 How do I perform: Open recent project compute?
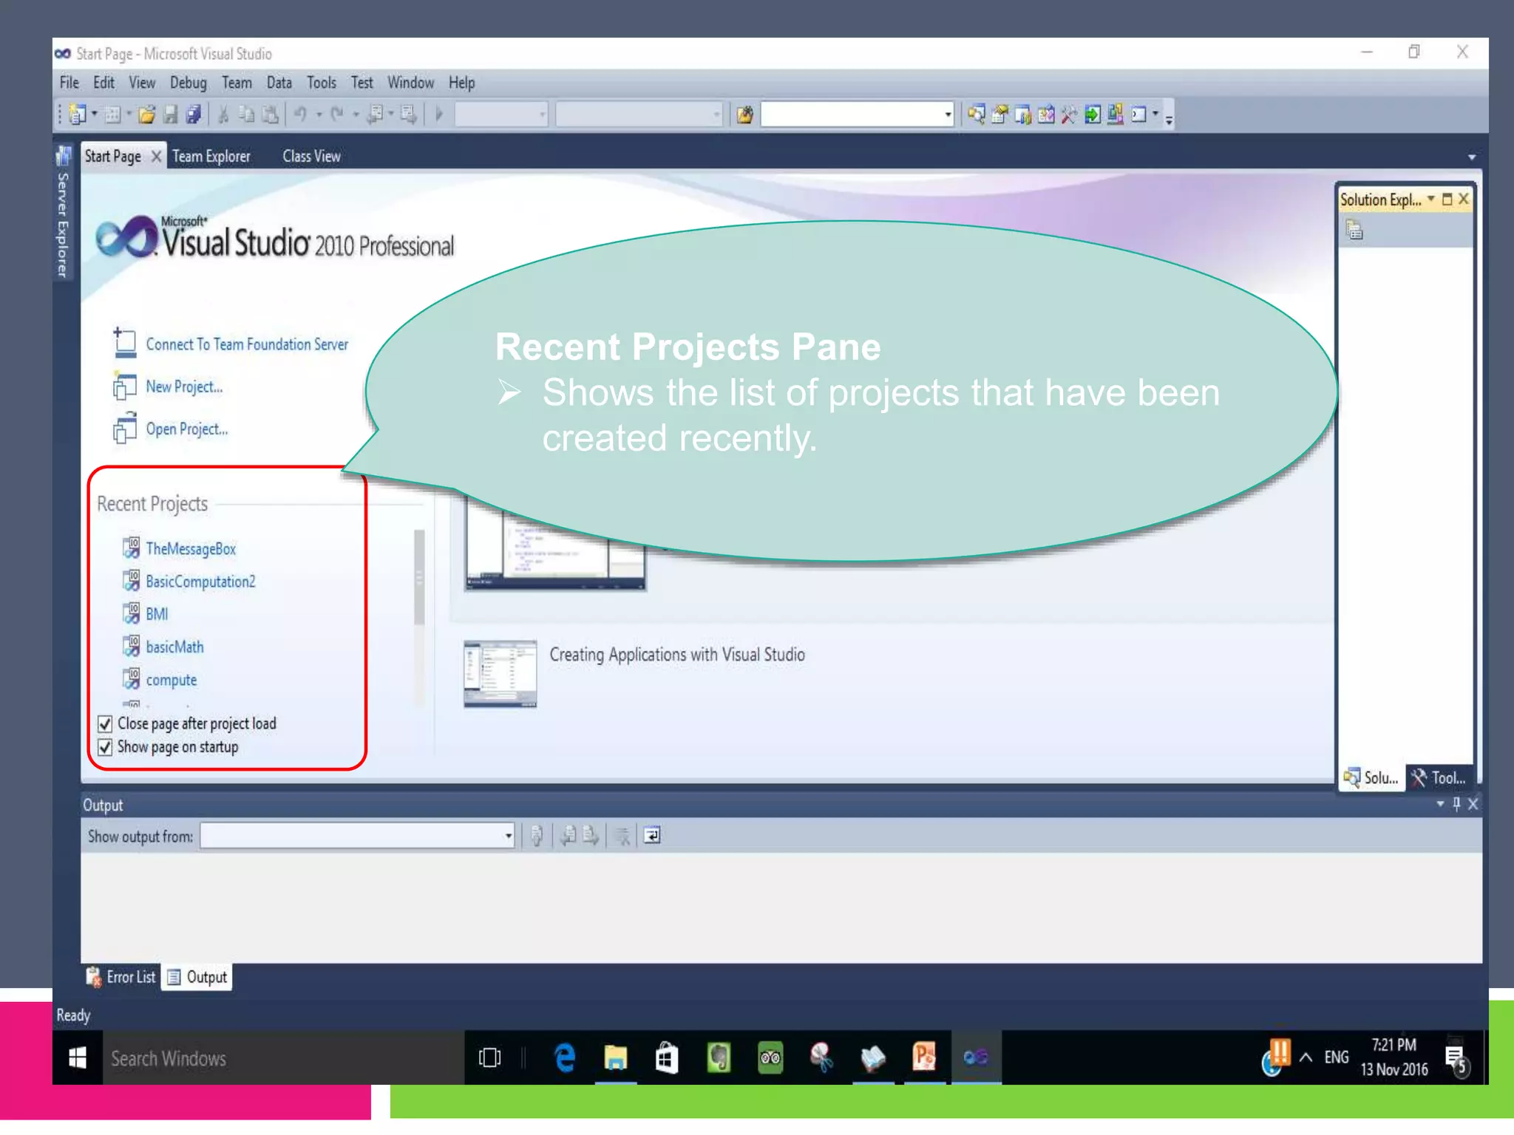point(171,680)
